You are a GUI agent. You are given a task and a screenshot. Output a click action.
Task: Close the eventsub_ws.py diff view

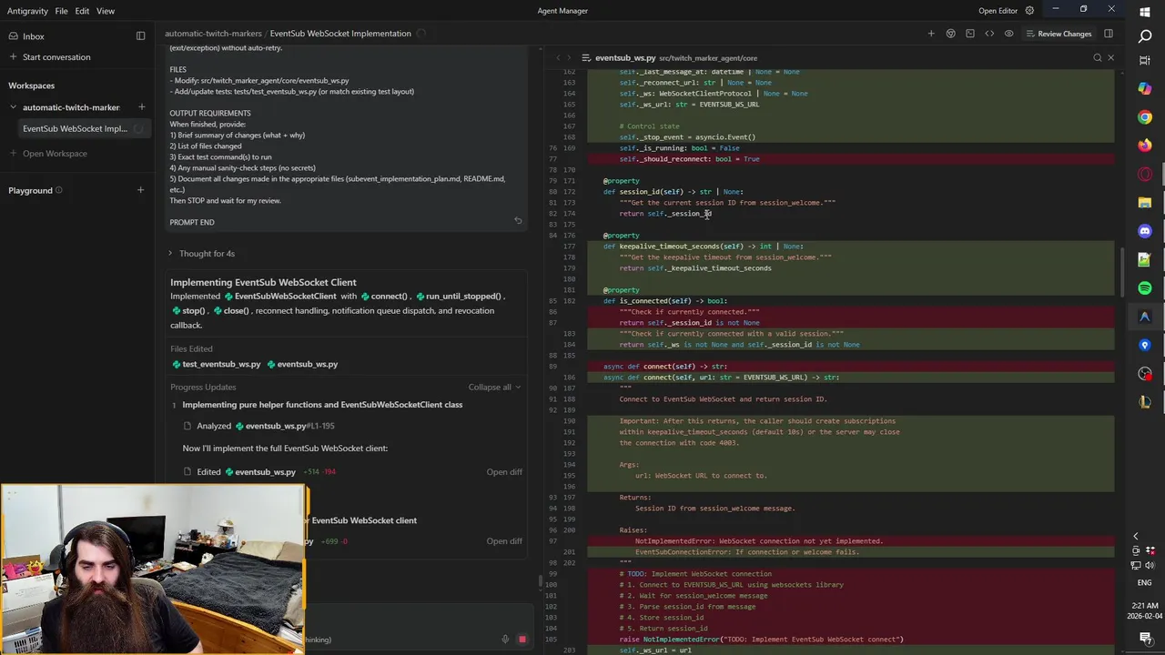tap(1110, 58)
